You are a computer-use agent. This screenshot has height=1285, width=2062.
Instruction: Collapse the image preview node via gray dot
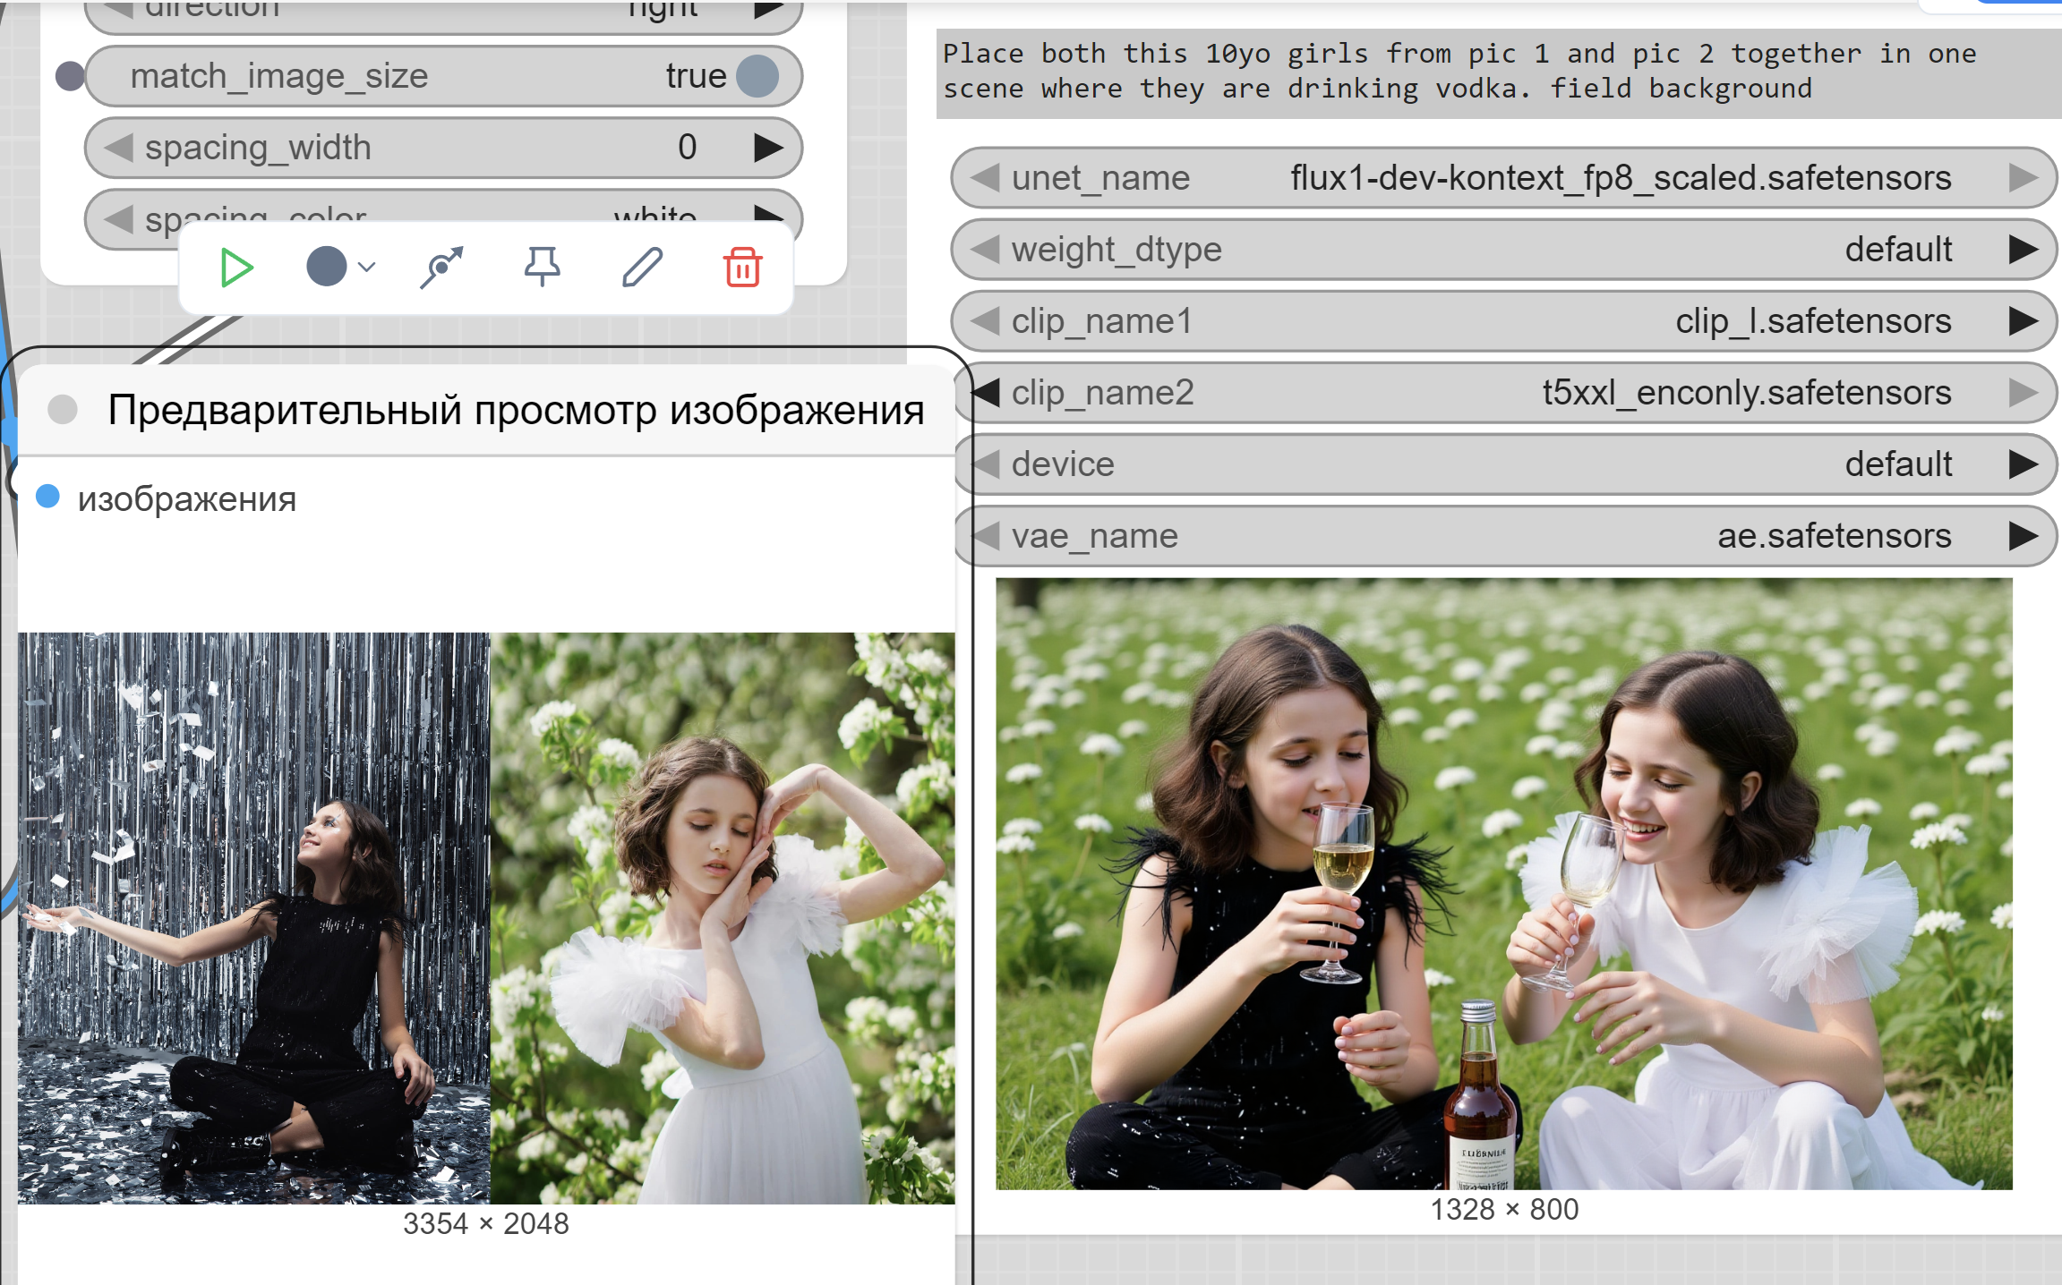pyautogui.click(x=63, y=410)
